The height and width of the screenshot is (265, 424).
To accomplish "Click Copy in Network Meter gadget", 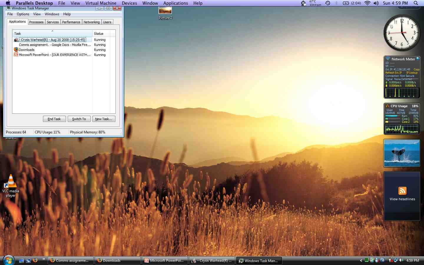I will (416, 69).
